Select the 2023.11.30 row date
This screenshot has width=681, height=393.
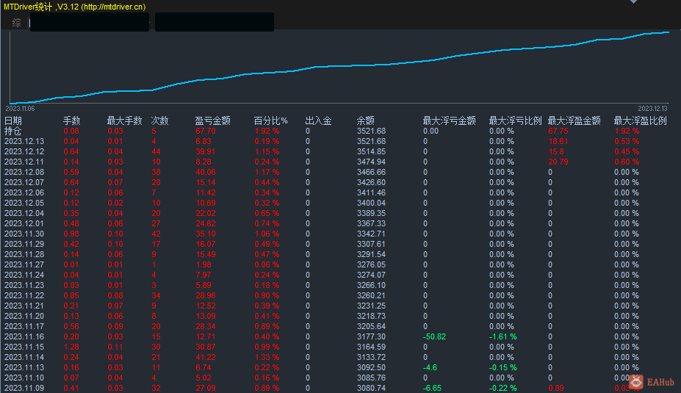coord(24,234)
